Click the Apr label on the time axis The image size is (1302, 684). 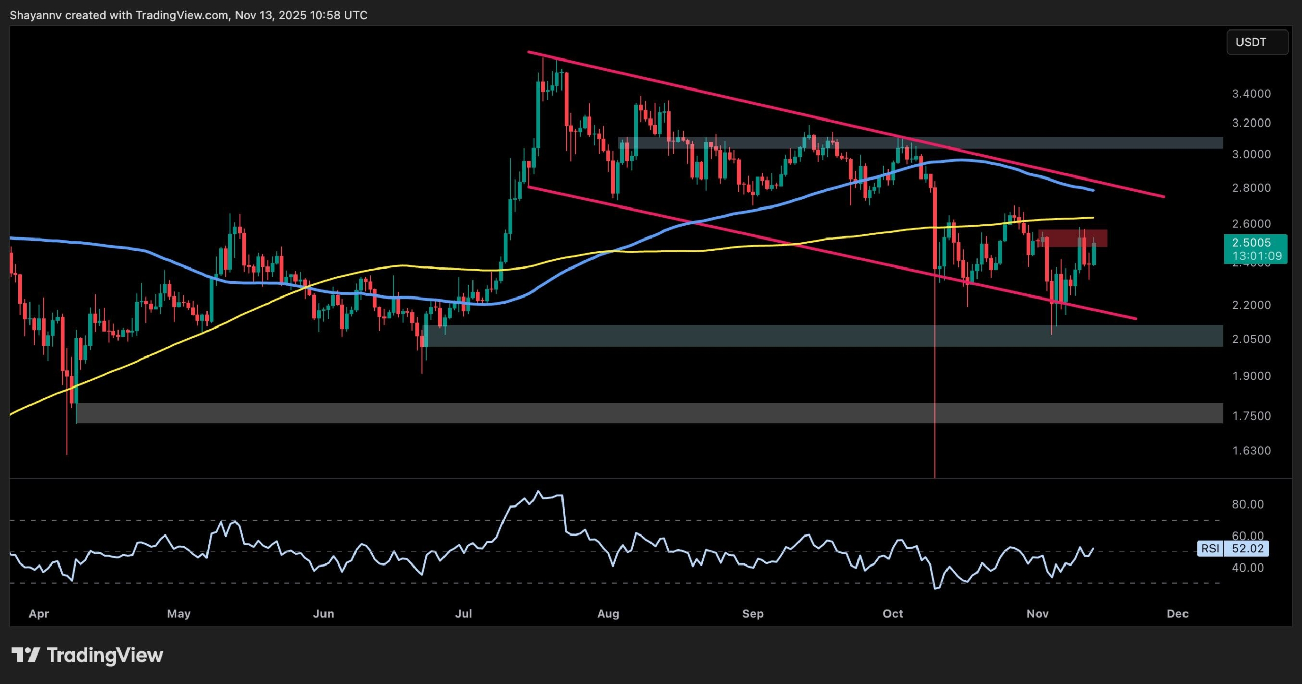[39, 614]
